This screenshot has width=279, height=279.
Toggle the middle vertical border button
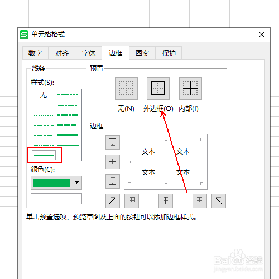166,201
